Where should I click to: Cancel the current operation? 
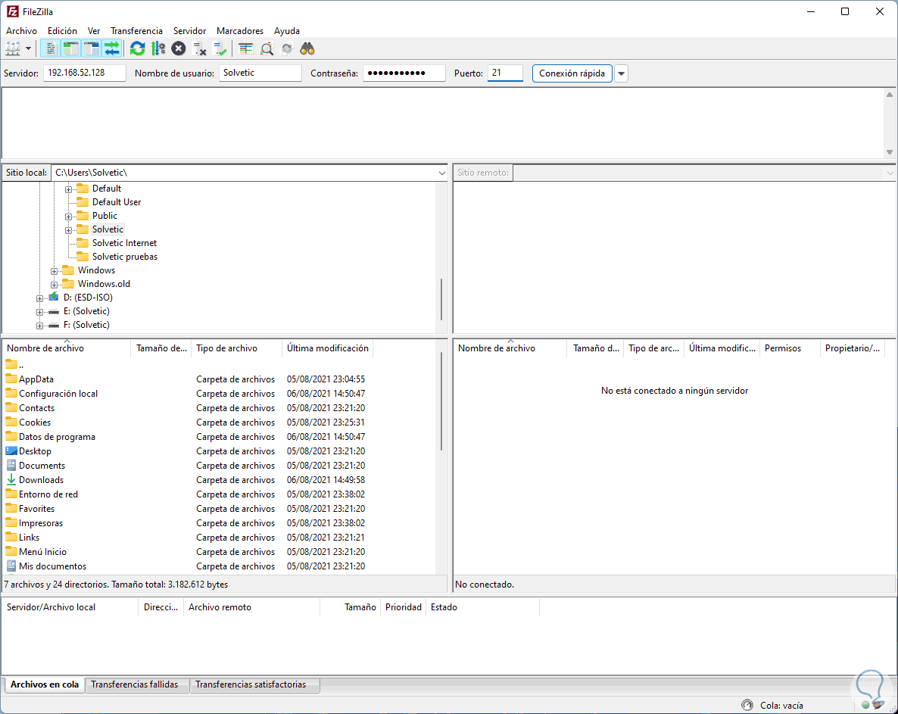[179, 48]
